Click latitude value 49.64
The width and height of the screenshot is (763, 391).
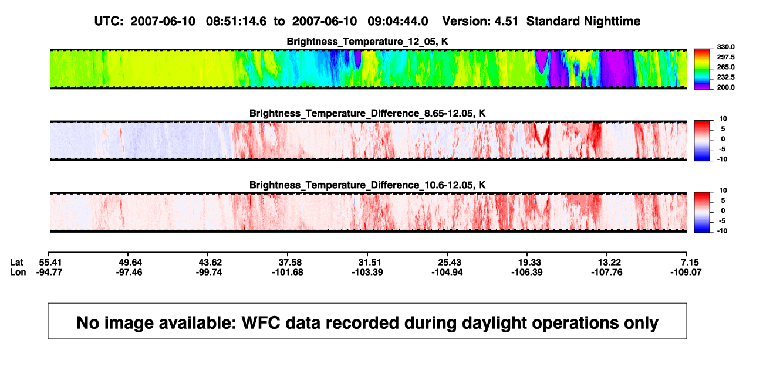(x=130, y=262)
